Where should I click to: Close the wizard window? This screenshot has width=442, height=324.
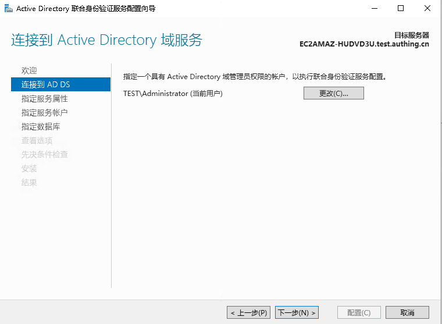(427, 9)
